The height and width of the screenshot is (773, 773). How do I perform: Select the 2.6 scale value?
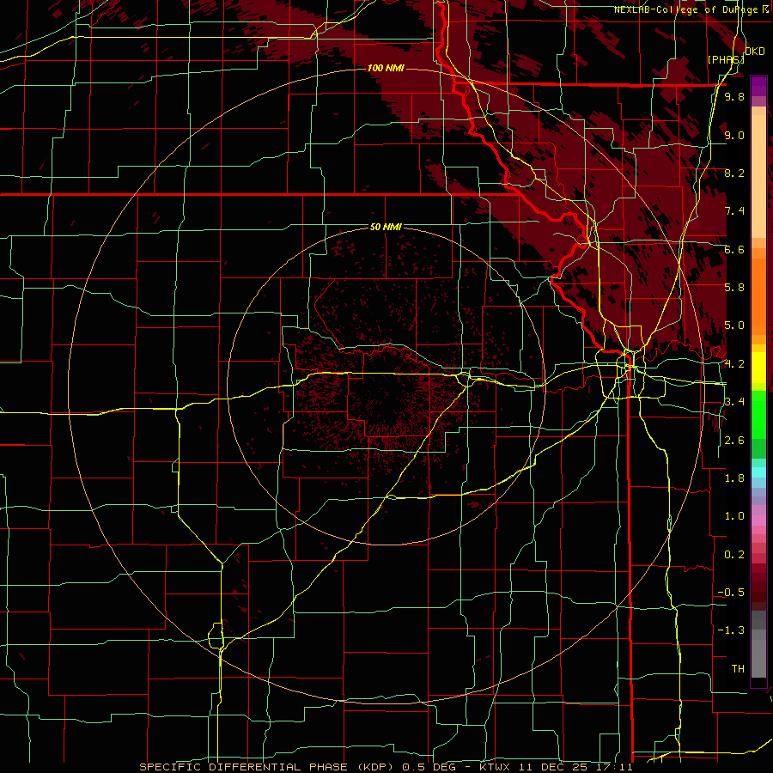click(x=734, y=441)
